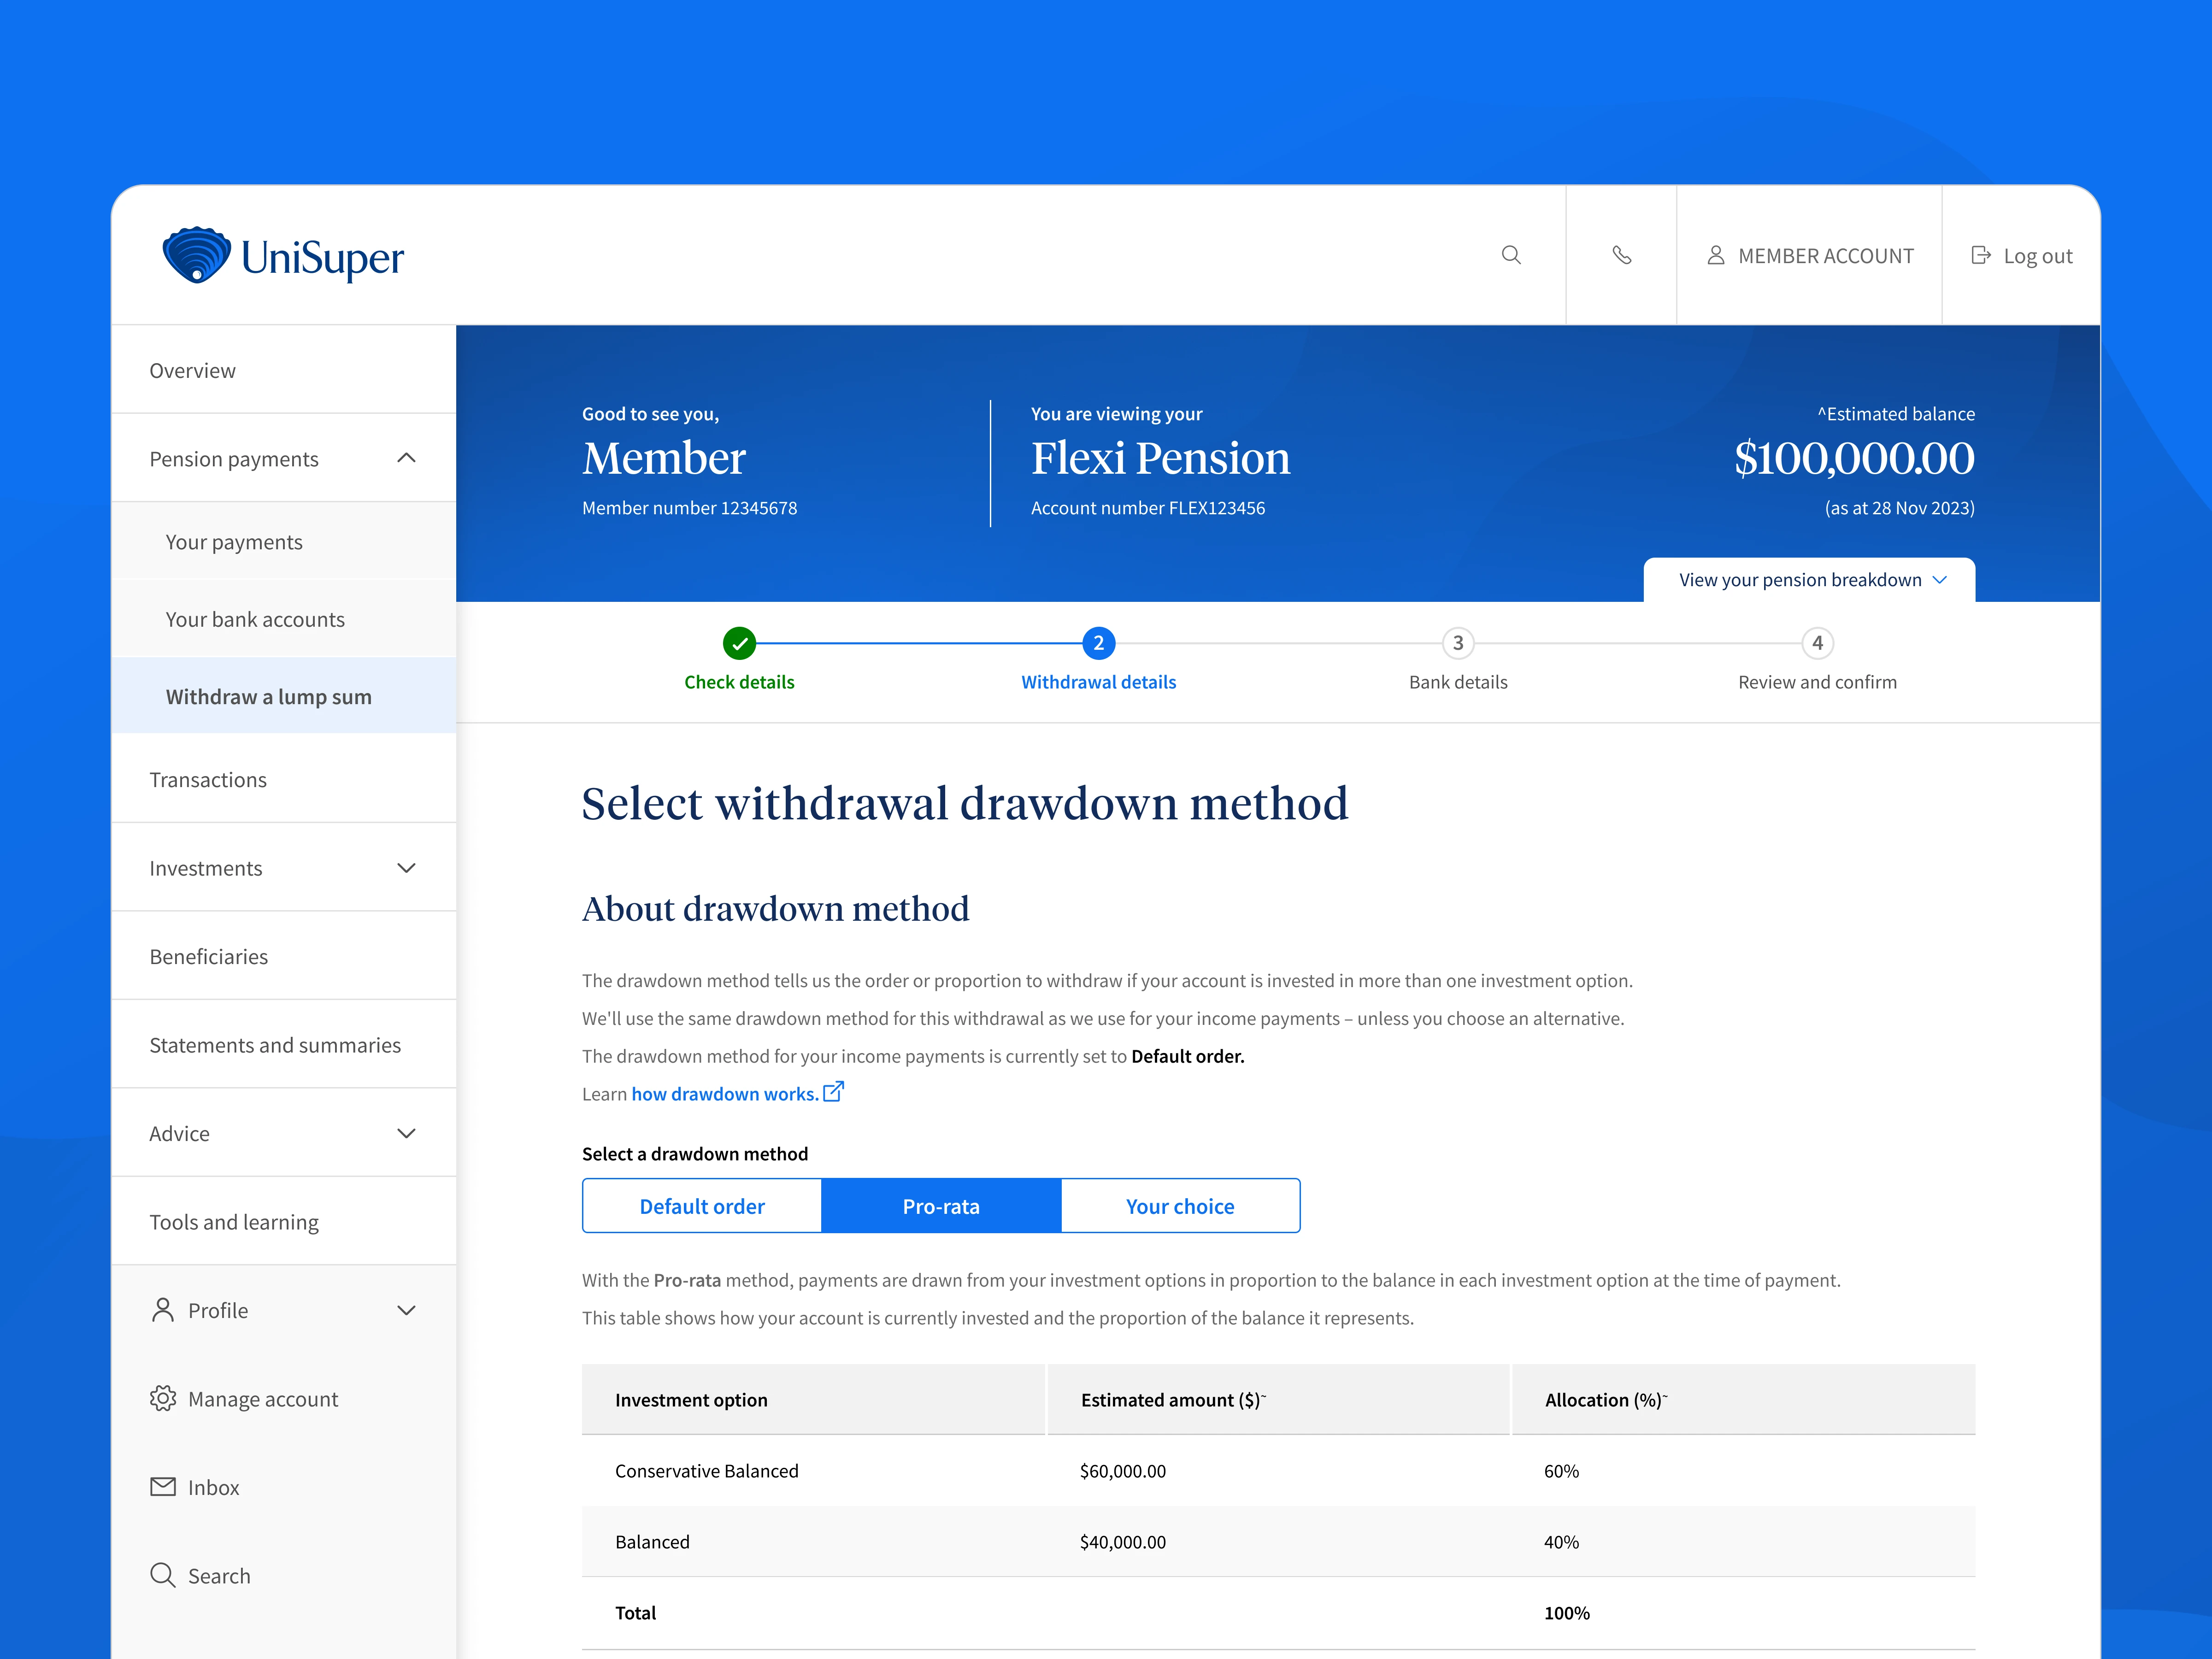Click the Inbox envelope icon
The width and height of the screenshot is (2212, 1659).
[x=163, y=1486]
